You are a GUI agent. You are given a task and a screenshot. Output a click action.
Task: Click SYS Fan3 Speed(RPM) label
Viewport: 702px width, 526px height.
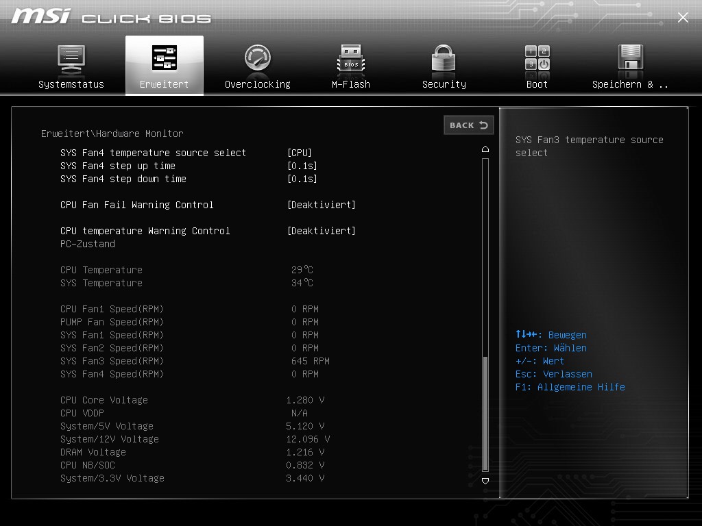tap(112, 361)
